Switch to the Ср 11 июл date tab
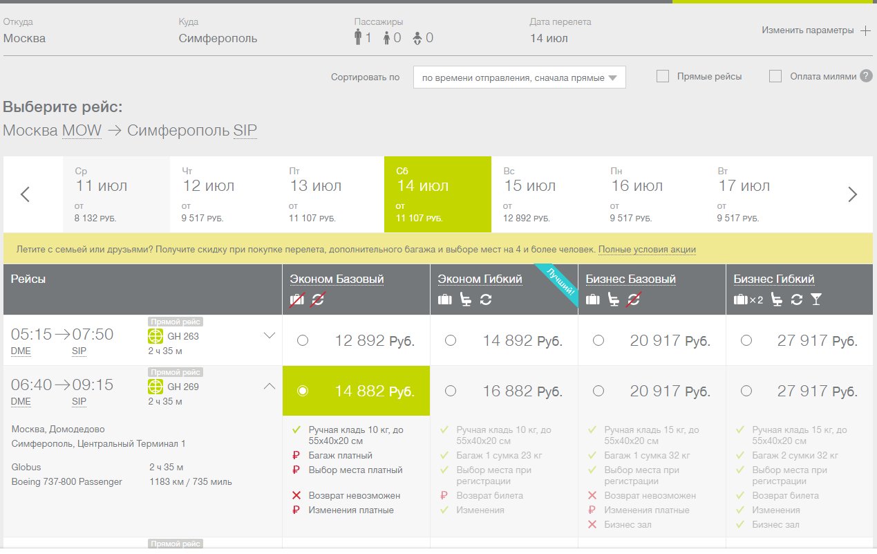 pyautogui.click(x=116, y=194)
